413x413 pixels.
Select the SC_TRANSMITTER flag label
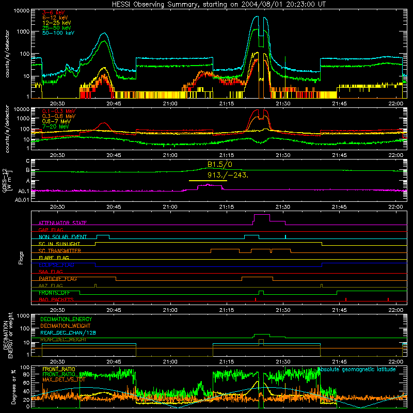pyautogui.click(x=59, y=251)
